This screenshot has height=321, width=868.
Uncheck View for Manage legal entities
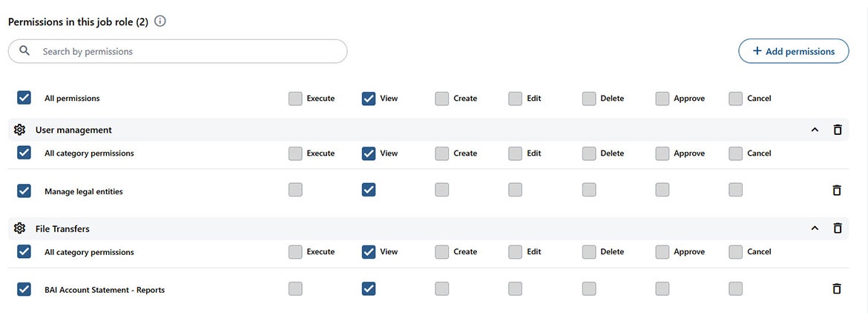coord(369,190)
